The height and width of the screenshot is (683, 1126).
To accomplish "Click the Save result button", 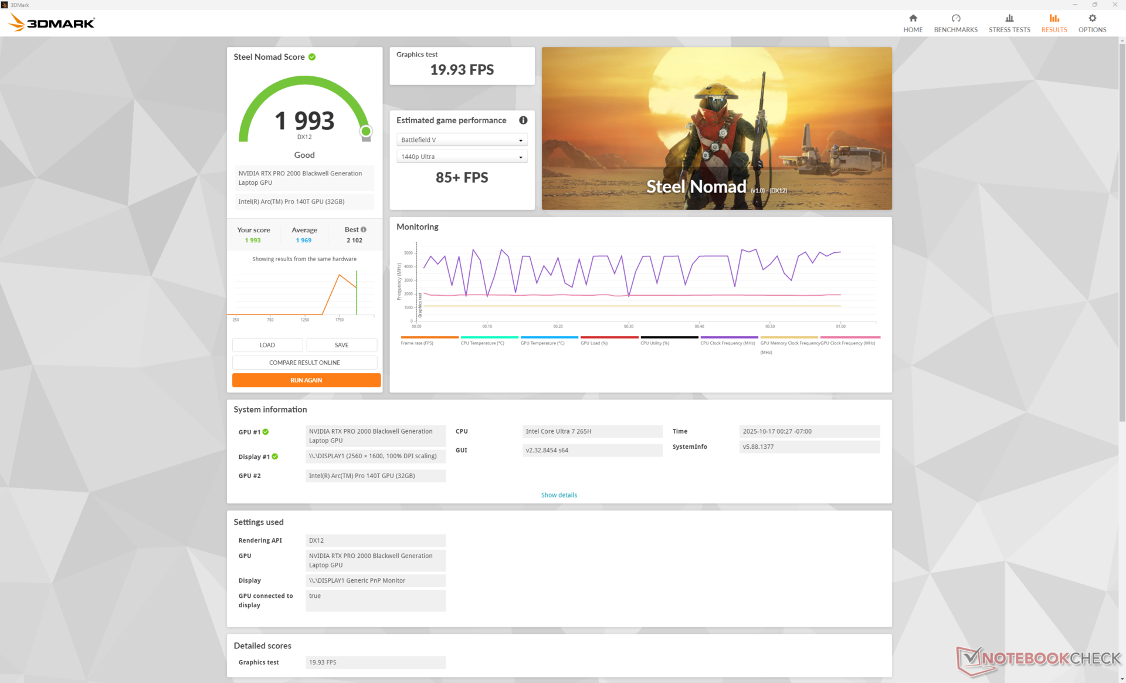I will click(341, 345).
